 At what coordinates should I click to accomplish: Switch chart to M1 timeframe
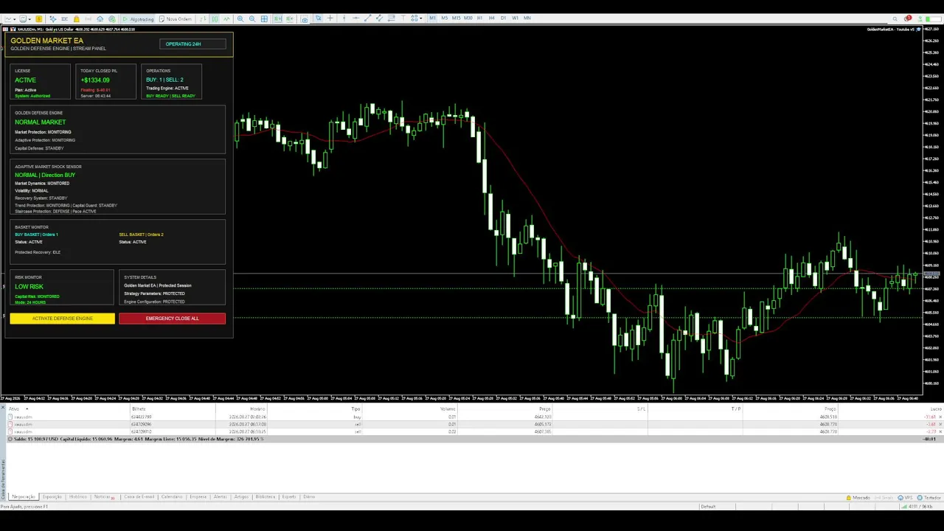pos(433,18)
